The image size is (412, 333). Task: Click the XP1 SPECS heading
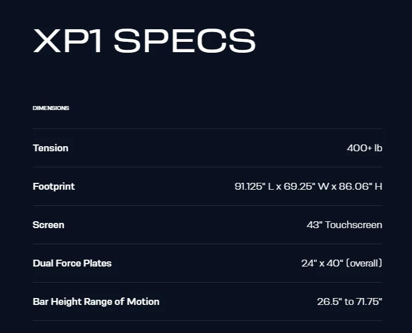(144, 41)
